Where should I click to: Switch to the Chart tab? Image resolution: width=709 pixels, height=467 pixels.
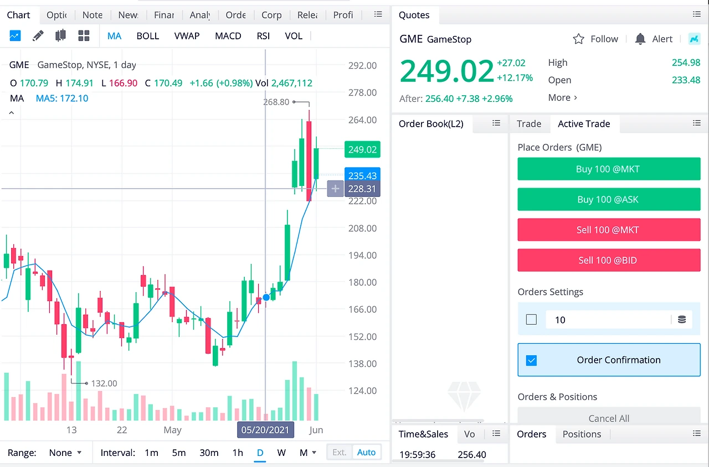click(18, 15)
